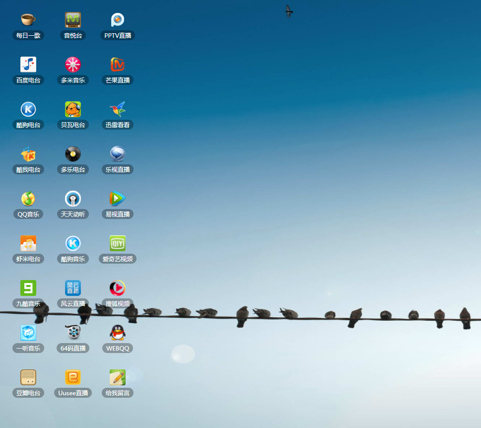Click the PPTV直播 text label

[x=118, y=36]
